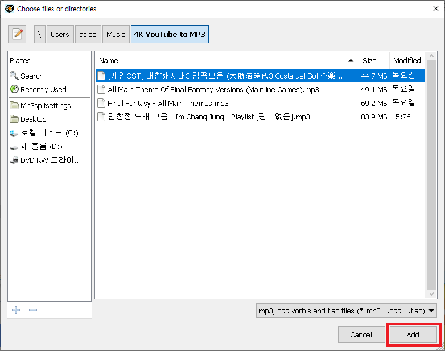445x351 pixels.
Task: Open Recently Used in Places
Action: (43, 89)
